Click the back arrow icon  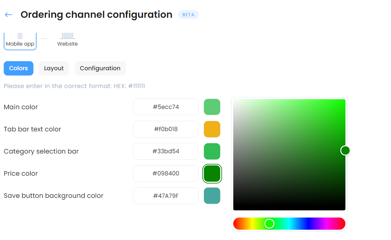pos(8,15)
